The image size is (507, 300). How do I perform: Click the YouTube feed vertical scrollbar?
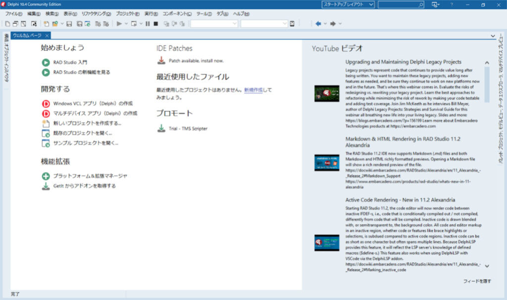coord(487,148)
